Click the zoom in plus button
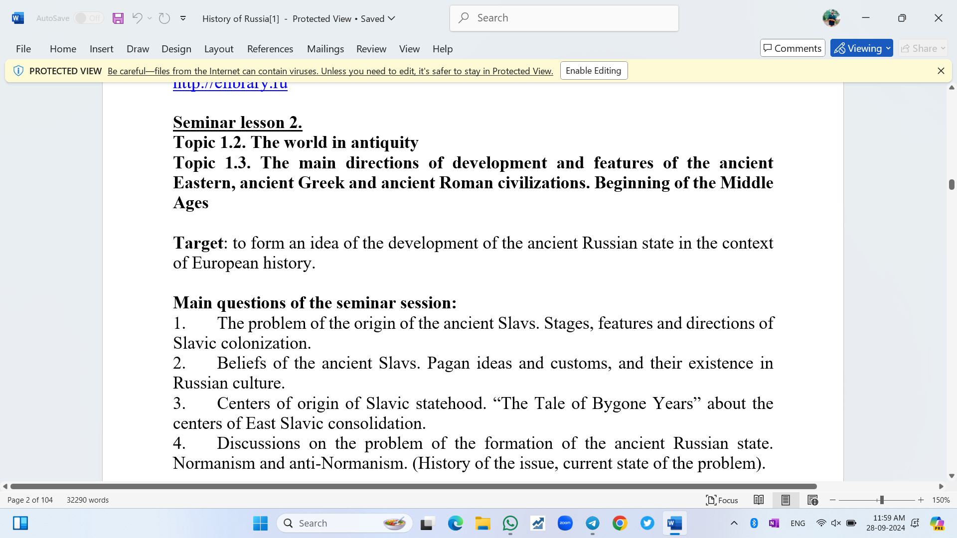Image resolution: width=957 pixels, height=538 pixels. coord(921,500)
